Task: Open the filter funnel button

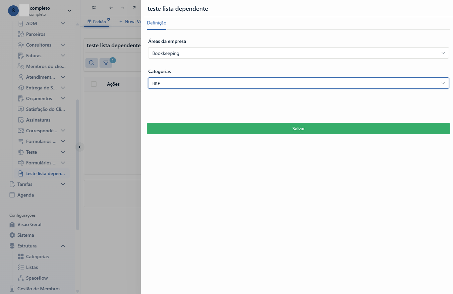Action: pos(106,63)
